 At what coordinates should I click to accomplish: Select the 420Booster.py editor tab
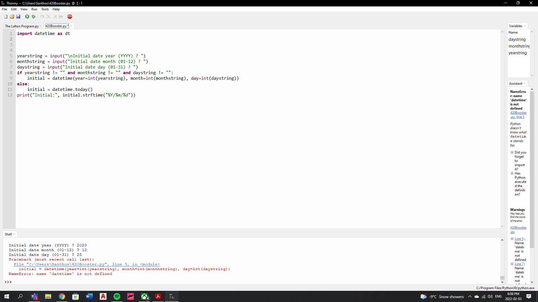coord(57,26)
